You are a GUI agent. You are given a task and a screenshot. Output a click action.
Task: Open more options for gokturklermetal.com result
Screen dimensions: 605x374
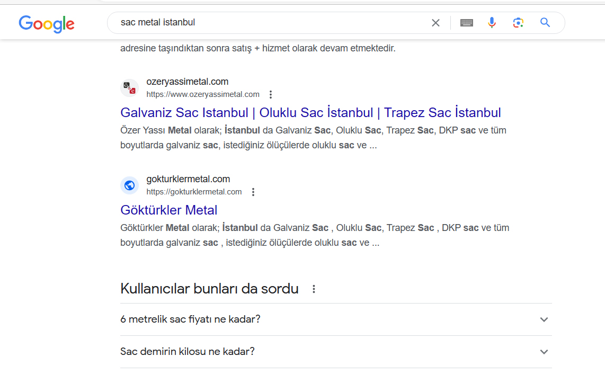tap(253, 192)
